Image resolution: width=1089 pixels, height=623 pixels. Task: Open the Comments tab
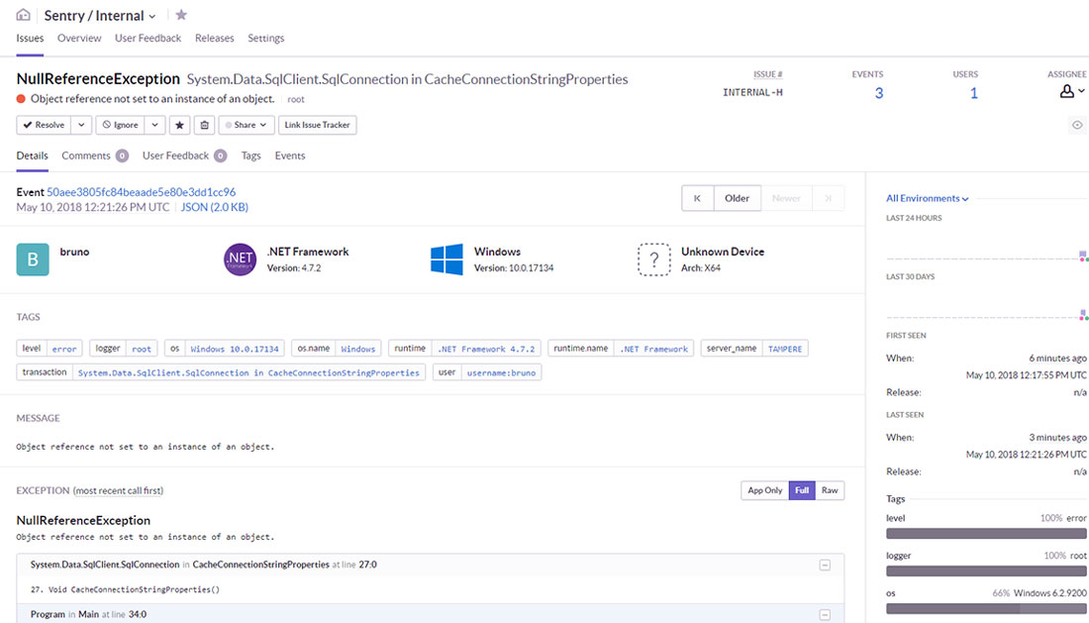click(x=95, y=156)
